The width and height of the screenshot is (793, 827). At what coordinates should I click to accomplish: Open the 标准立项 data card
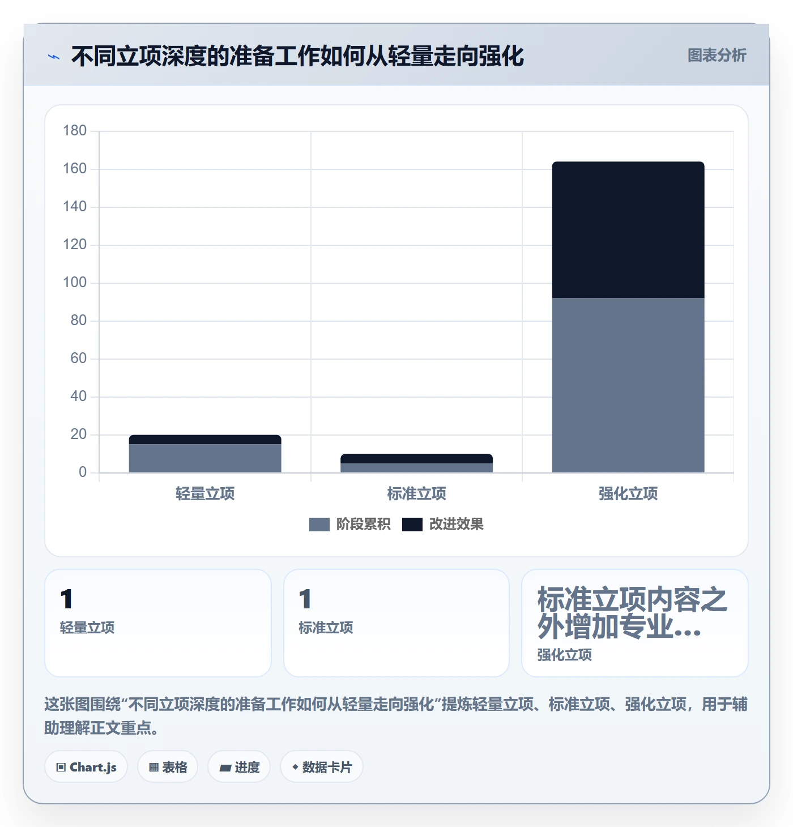396,623
